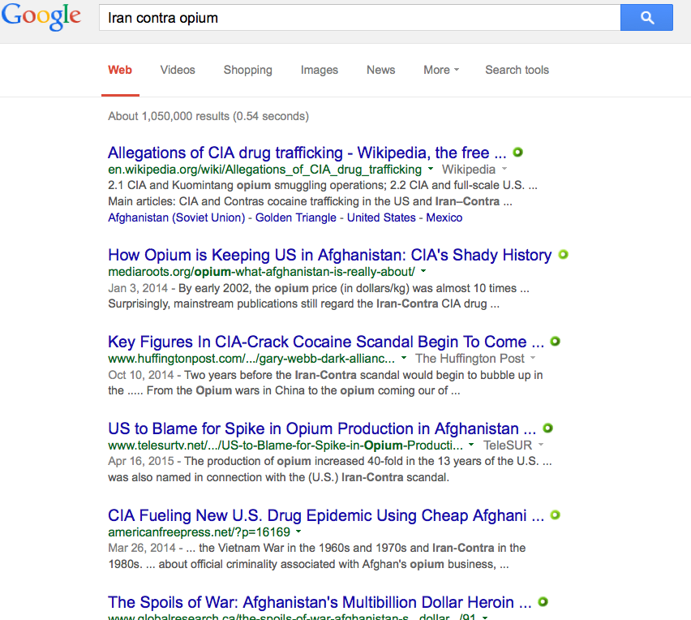Open Mexico sublink
691x620 pixels.
(x=444, y=217)
